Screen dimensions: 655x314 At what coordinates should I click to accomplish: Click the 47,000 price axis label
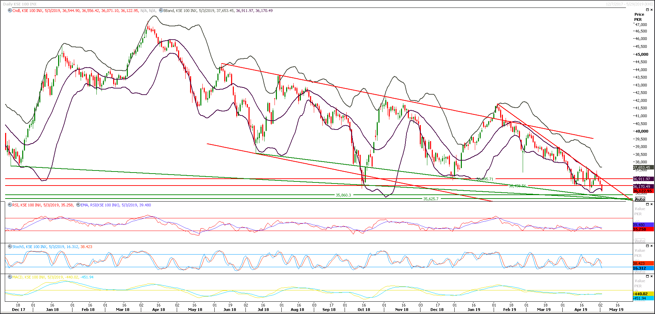point(641,25)
